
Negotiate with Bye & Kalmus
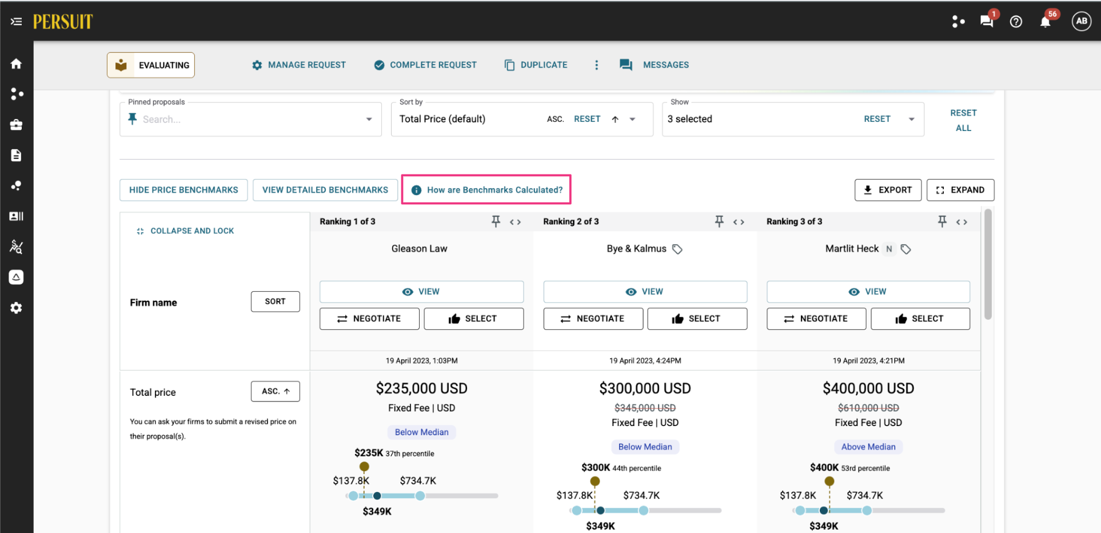(x=593, y=319)
